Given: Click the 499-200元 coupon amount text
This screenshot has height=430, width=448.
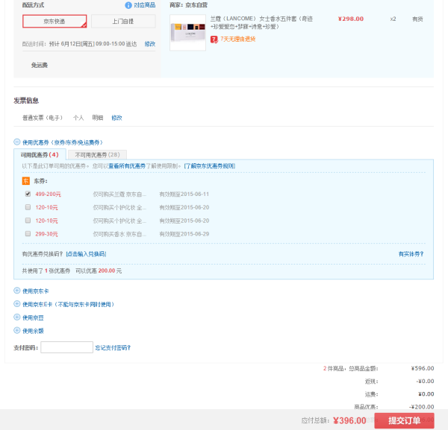Looking at the screenshot, I should (48, 195).
